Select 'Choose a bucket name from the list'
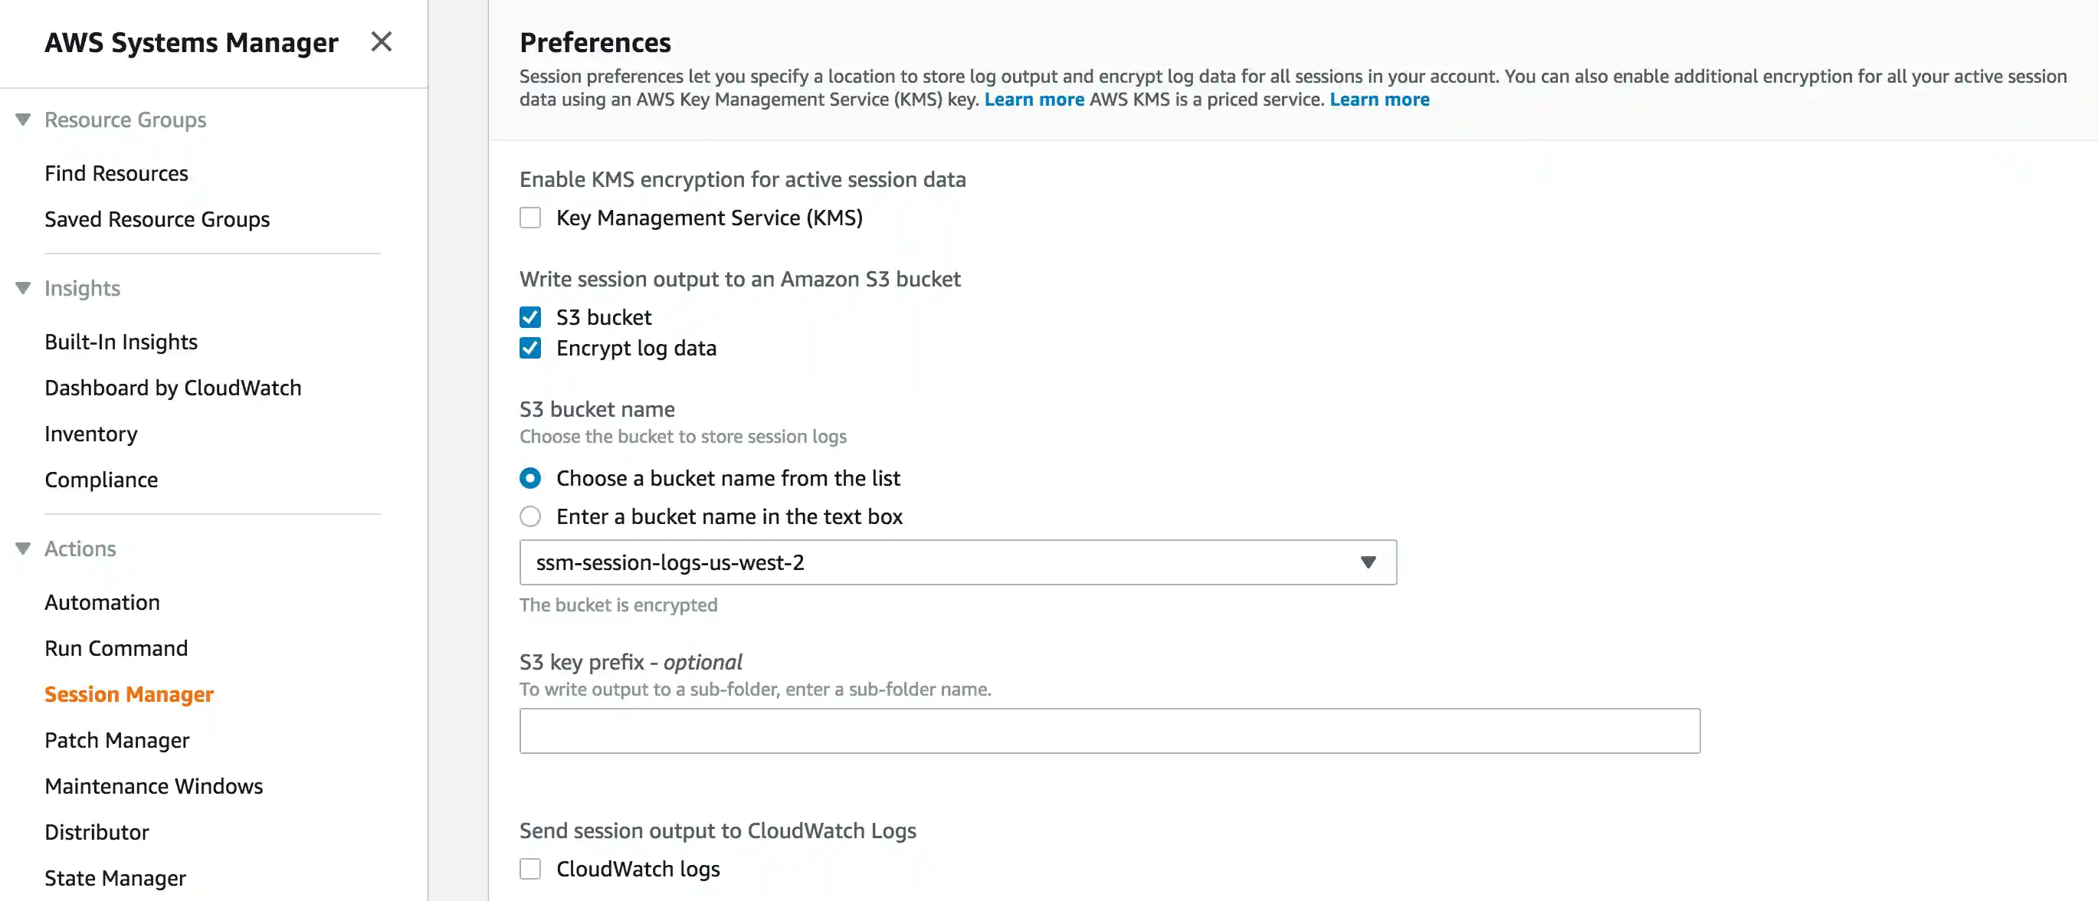The image size is (2098, 901). [530, 478]
